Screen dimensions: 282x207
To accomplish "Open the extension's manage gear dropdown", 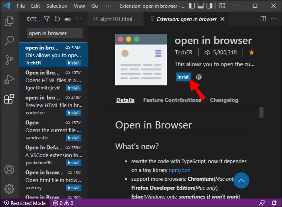I will pos(199,77).
